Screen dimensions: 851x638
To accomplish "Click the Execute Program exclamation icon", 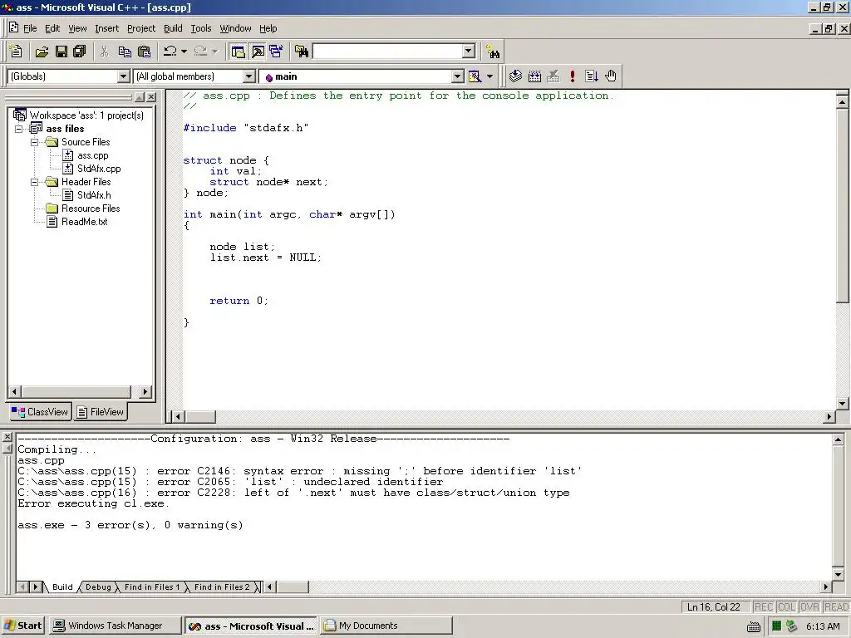I will [x=572, y=76].
